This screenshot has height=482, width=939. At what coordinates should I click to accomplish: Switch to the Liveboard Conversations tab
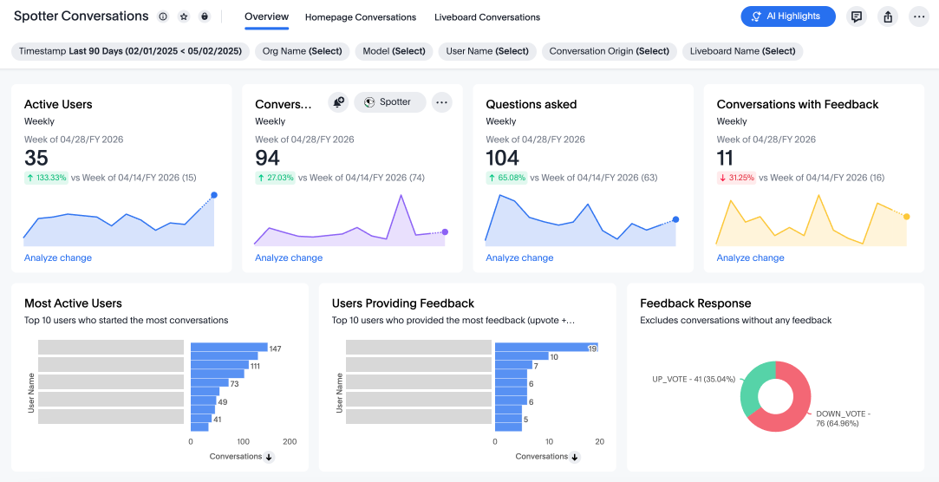click(x=487, y=17)
